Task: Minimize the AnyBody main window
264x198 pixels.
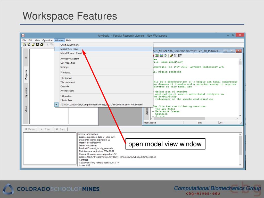Action: pos(228,35)
